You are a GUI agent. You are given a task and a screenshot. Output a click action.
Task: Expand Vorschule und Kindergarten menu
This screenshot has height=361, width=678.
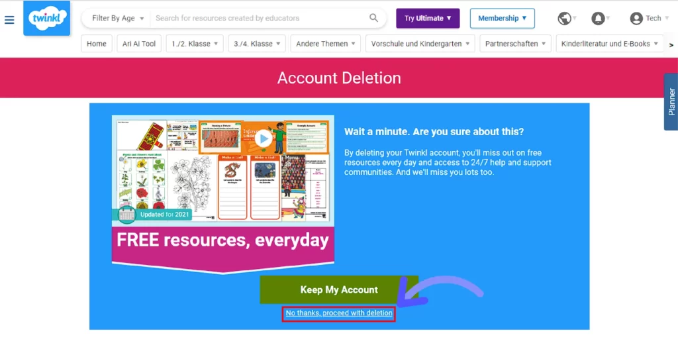420,44
